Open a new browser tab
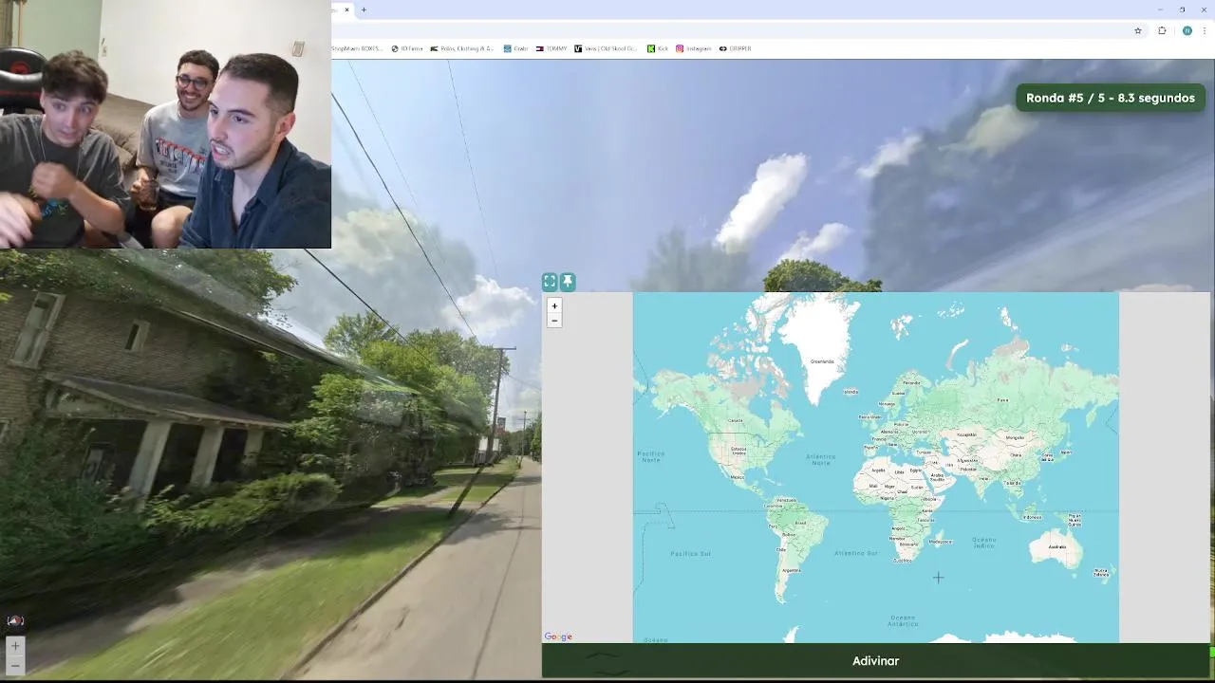 (x=364, y=9)
